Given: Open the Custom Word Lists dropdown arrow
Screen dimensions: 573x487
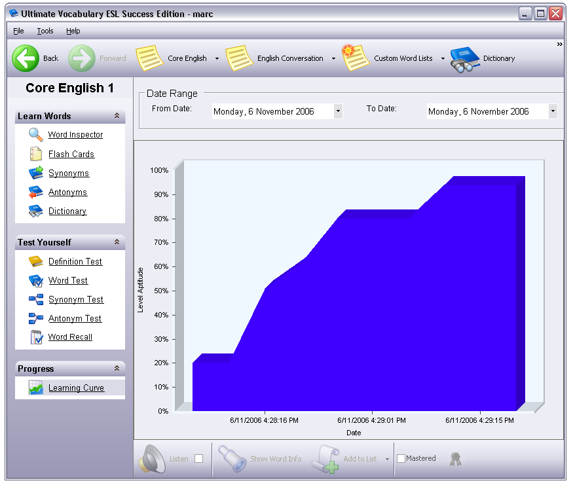Looking at the screenshot, I should tap(443, 58).
